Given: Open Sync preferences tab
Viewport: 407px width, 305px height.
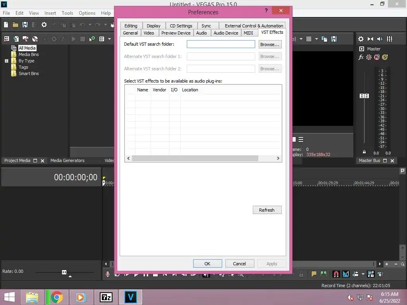Looking at the screenshot, I should tap(206, 26).
